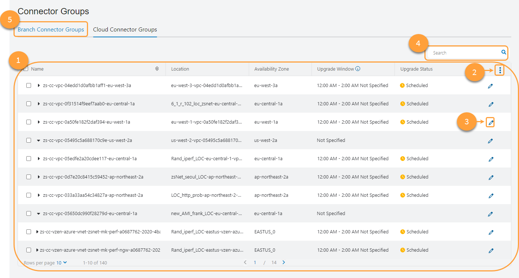The image size is (519, 278).
Task: Edit zs-cc-vpc-05650dc990f28279d-eu-central-1a via pencil icon
Action: 491,214
